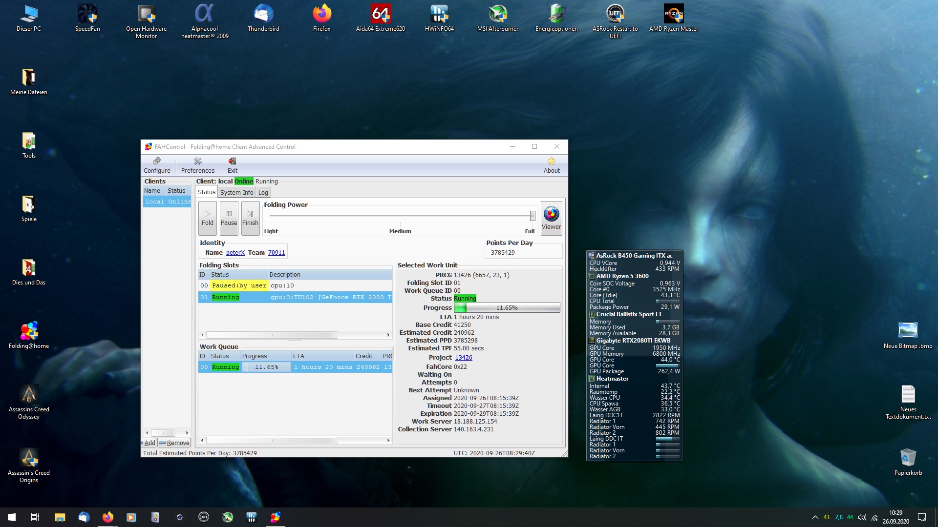Viewport: 938px width, 527px height.
Task: Open Preferences in FAHControl toolbar
Action: point(197,165)
